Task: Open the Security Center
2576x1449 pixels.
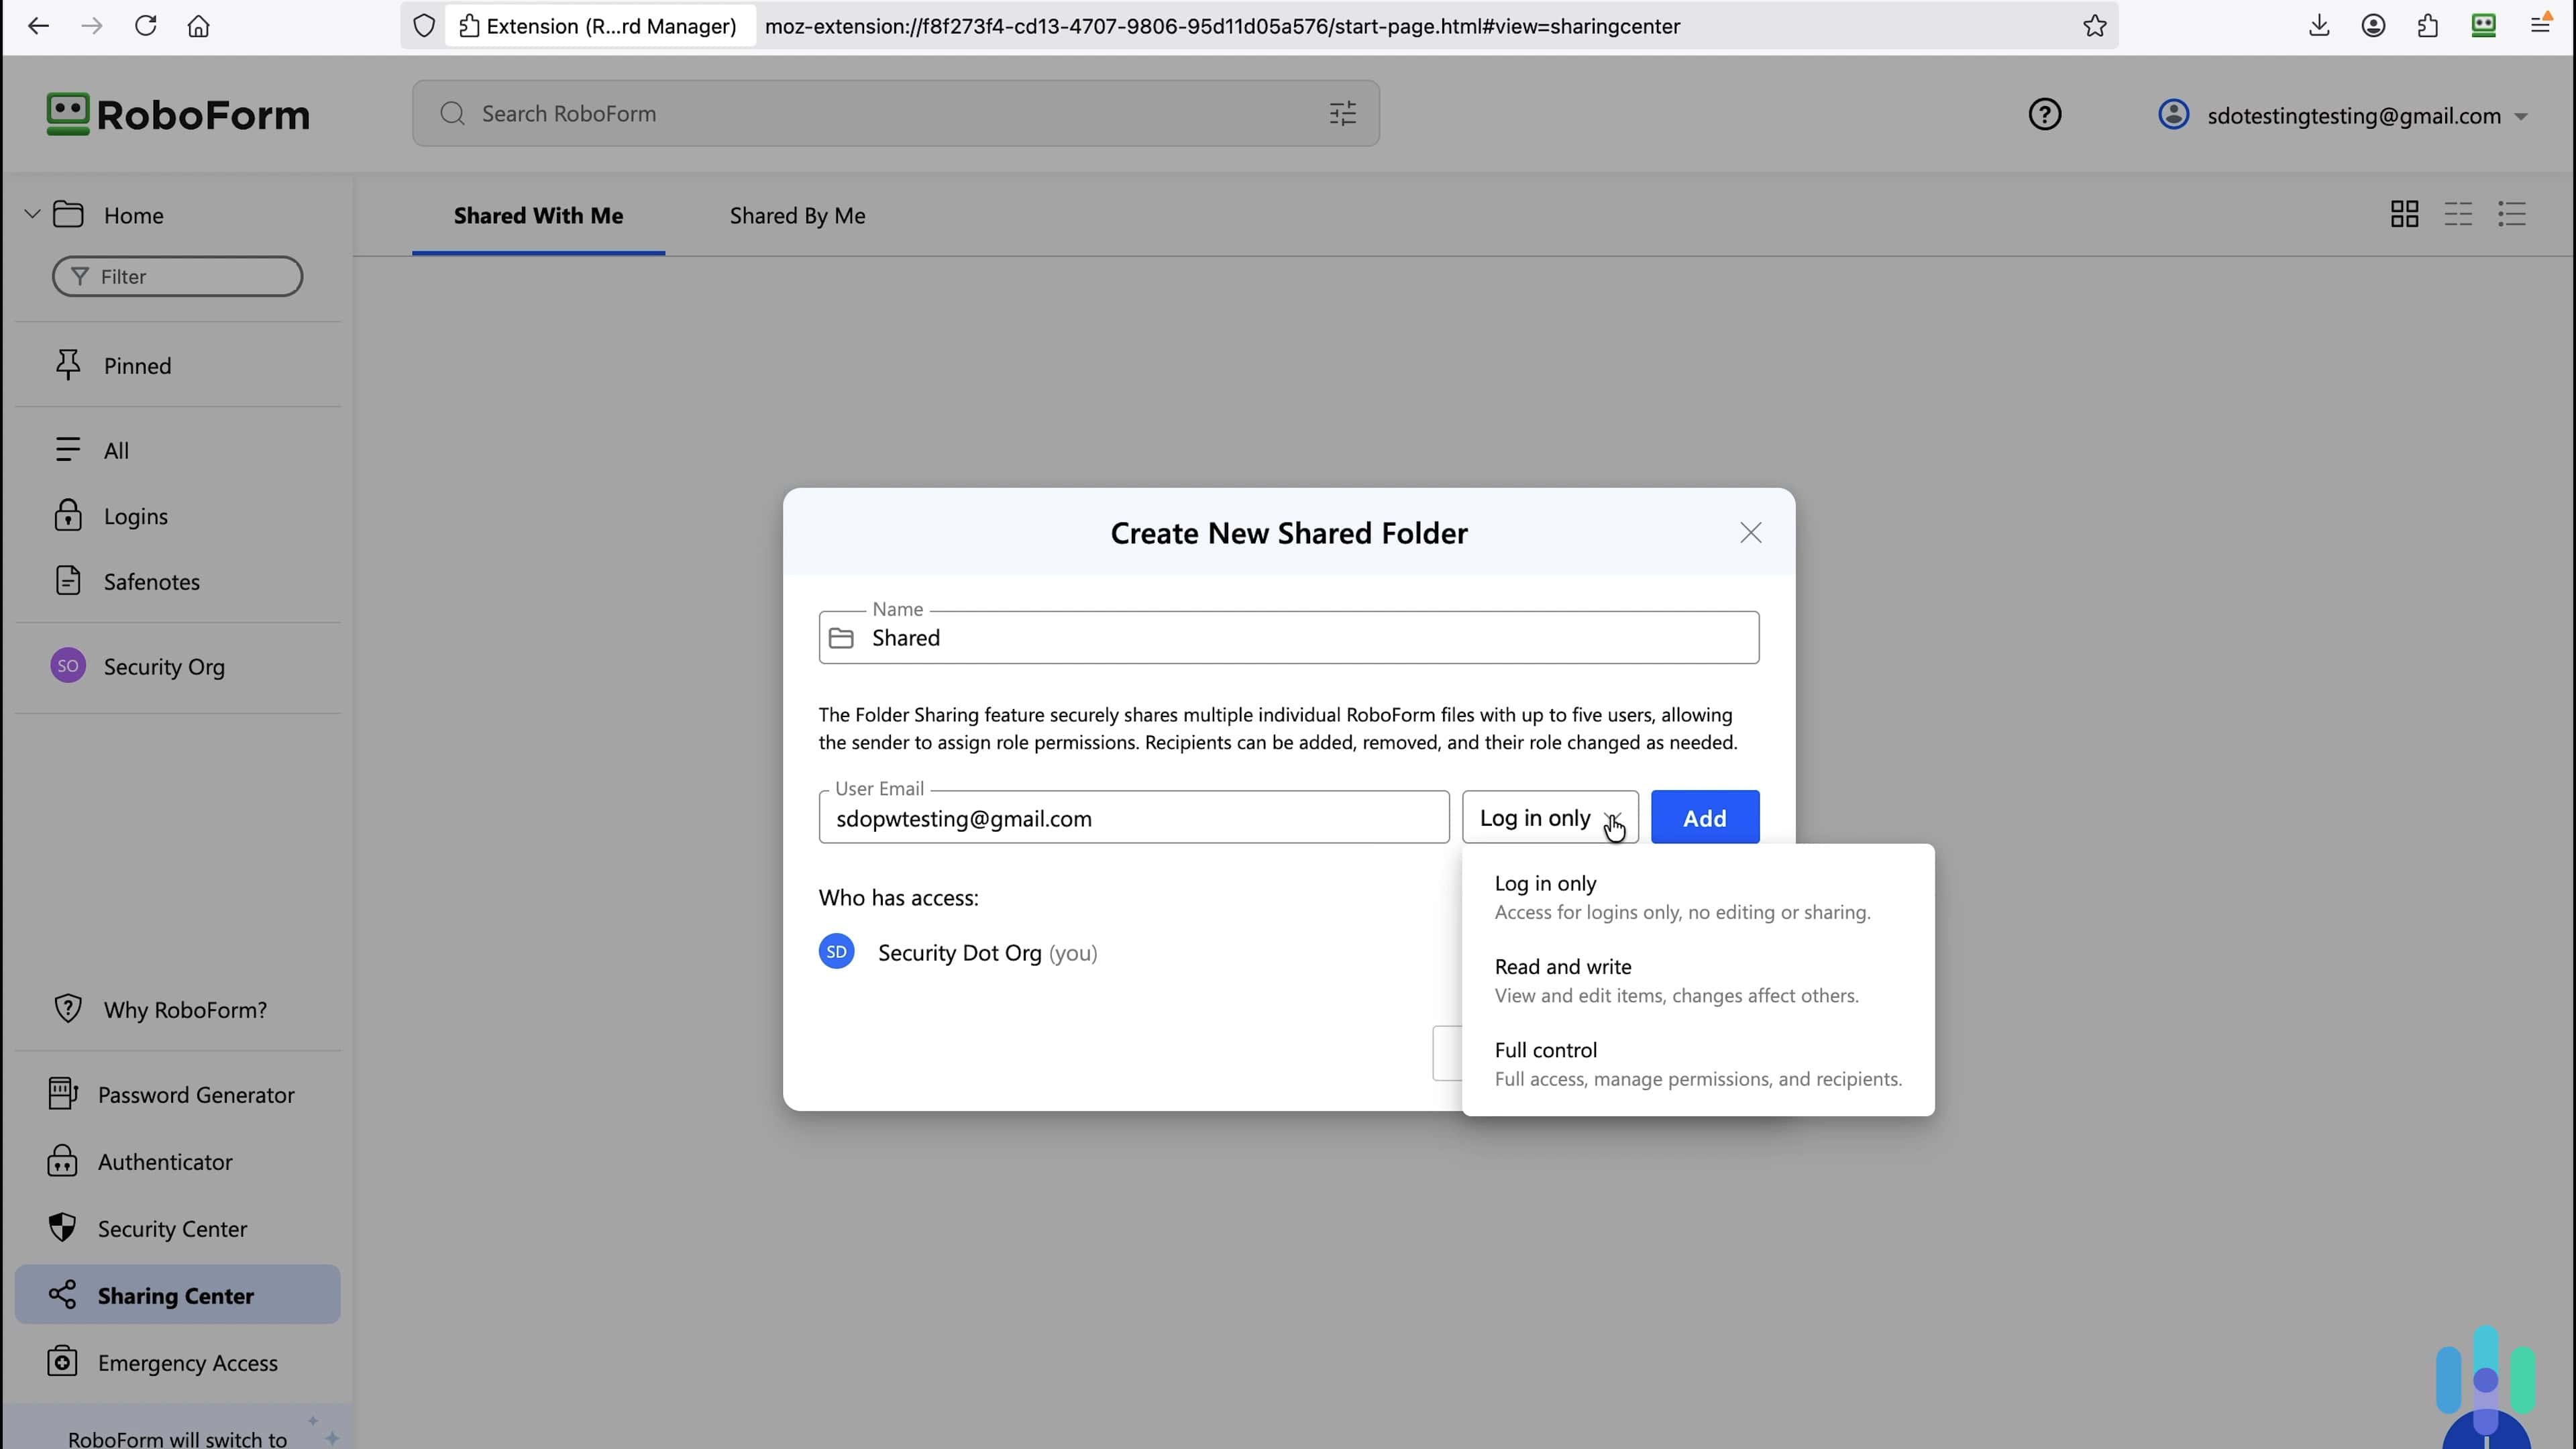Action: pyautogui.click(x=172, y=1228)
